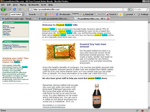The image size is (150, 112).
Task: Open the Gmail icon dropdown arrow
Action: [54, 14]
